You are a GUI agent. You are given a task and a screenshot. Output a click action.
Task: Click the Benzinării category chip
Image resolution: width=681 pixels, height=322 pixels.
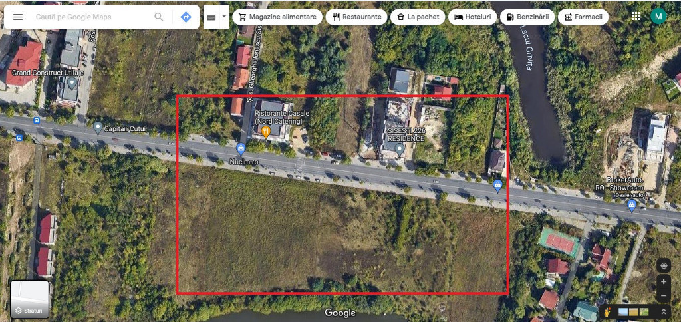(527, 17)
